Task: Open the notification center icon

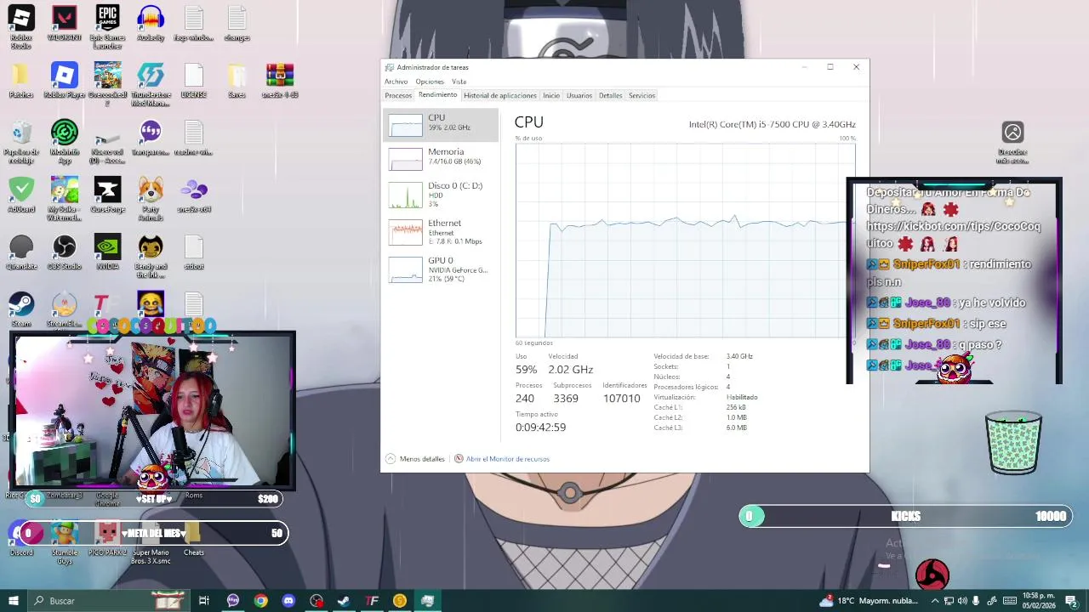Action: tap(1071, 601)
